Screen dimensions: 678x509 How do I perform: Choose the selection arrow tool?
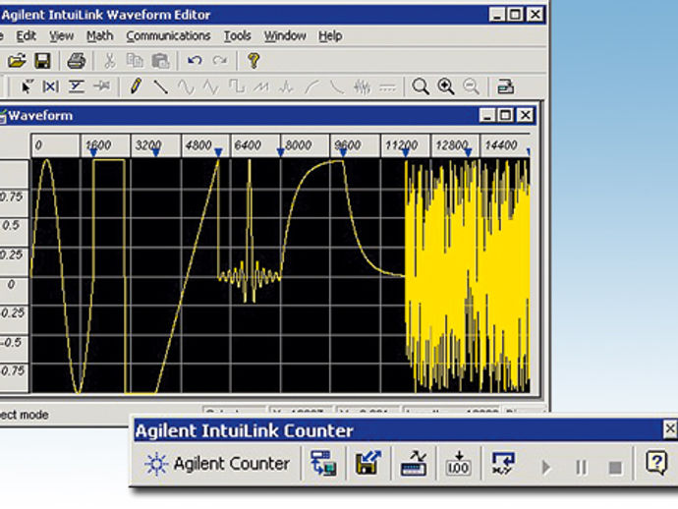pyautogui.click(x=27, y=86)
